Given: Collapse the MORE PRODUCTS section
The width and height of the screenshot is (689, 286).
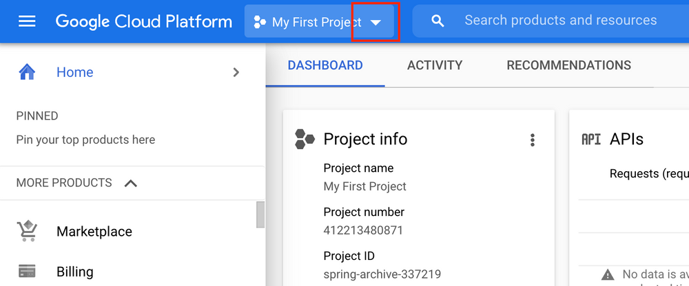Looking at the screenshot, I should pos(130,183).
